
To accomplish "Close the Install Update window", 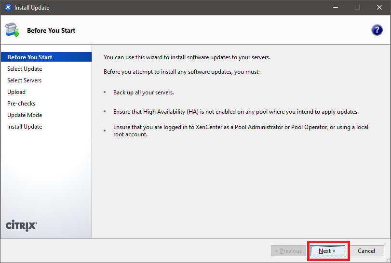I will pyautogui.click(x=379, y=7).
